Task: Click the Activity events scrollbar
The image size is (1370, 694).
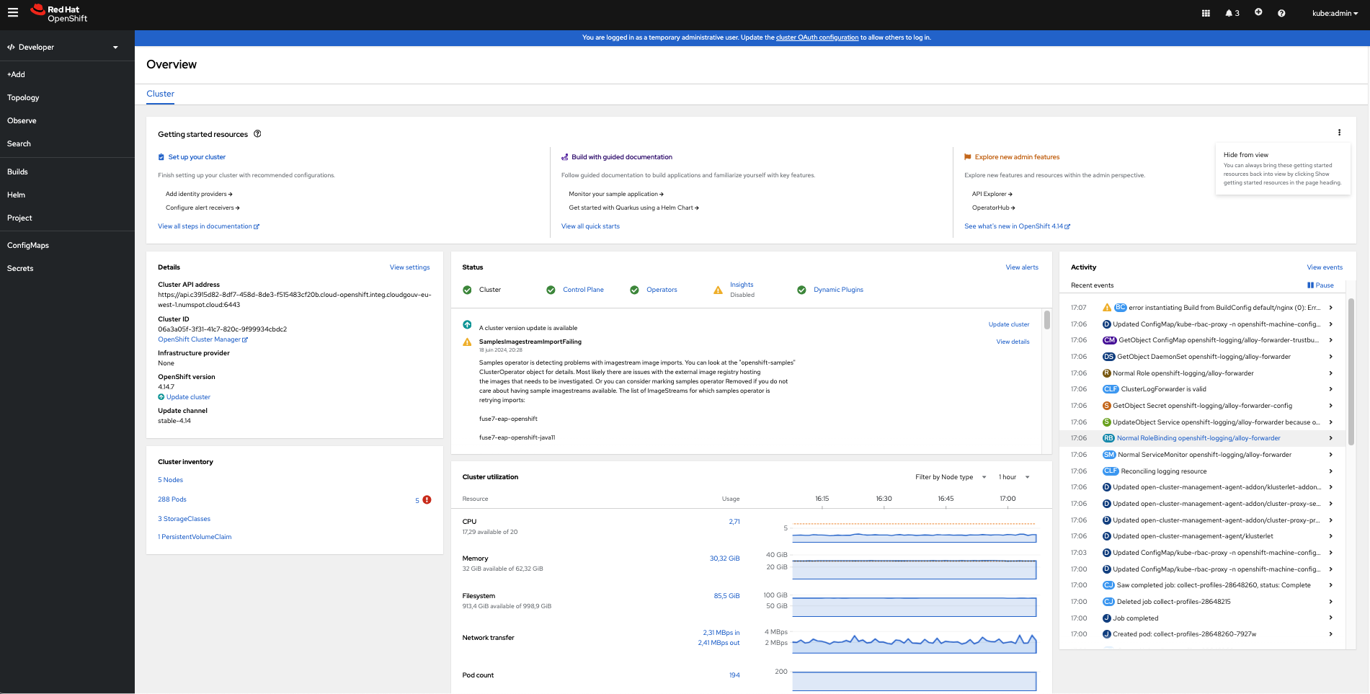Action: [1351, 371]
